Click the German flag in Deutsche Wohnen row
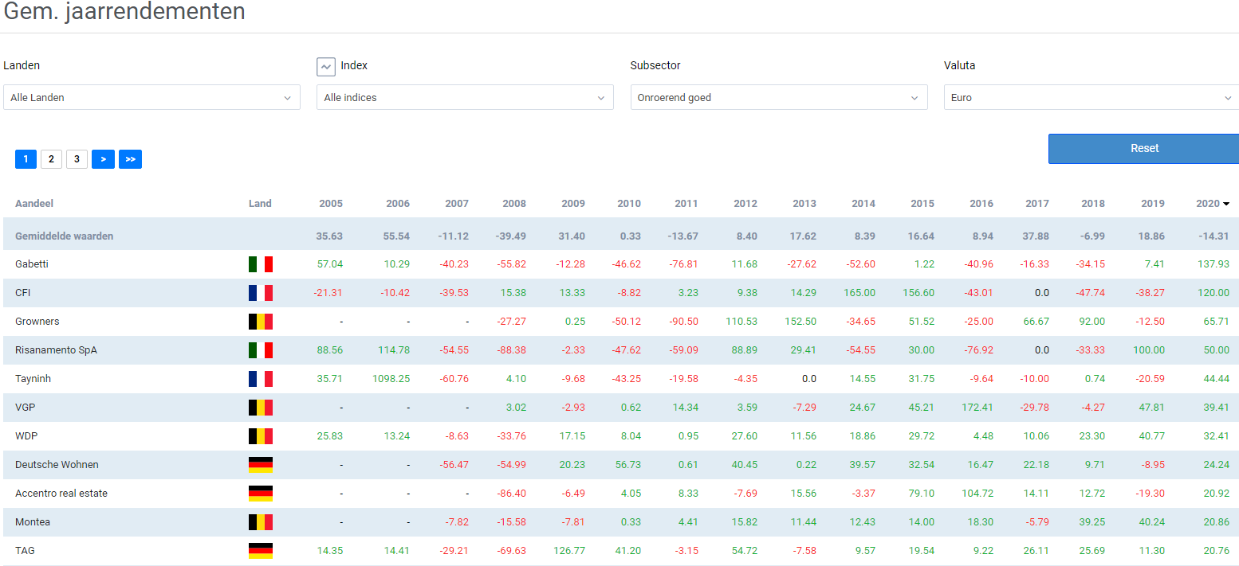This screenshot has width=1239, height=566. pos(260,465)
